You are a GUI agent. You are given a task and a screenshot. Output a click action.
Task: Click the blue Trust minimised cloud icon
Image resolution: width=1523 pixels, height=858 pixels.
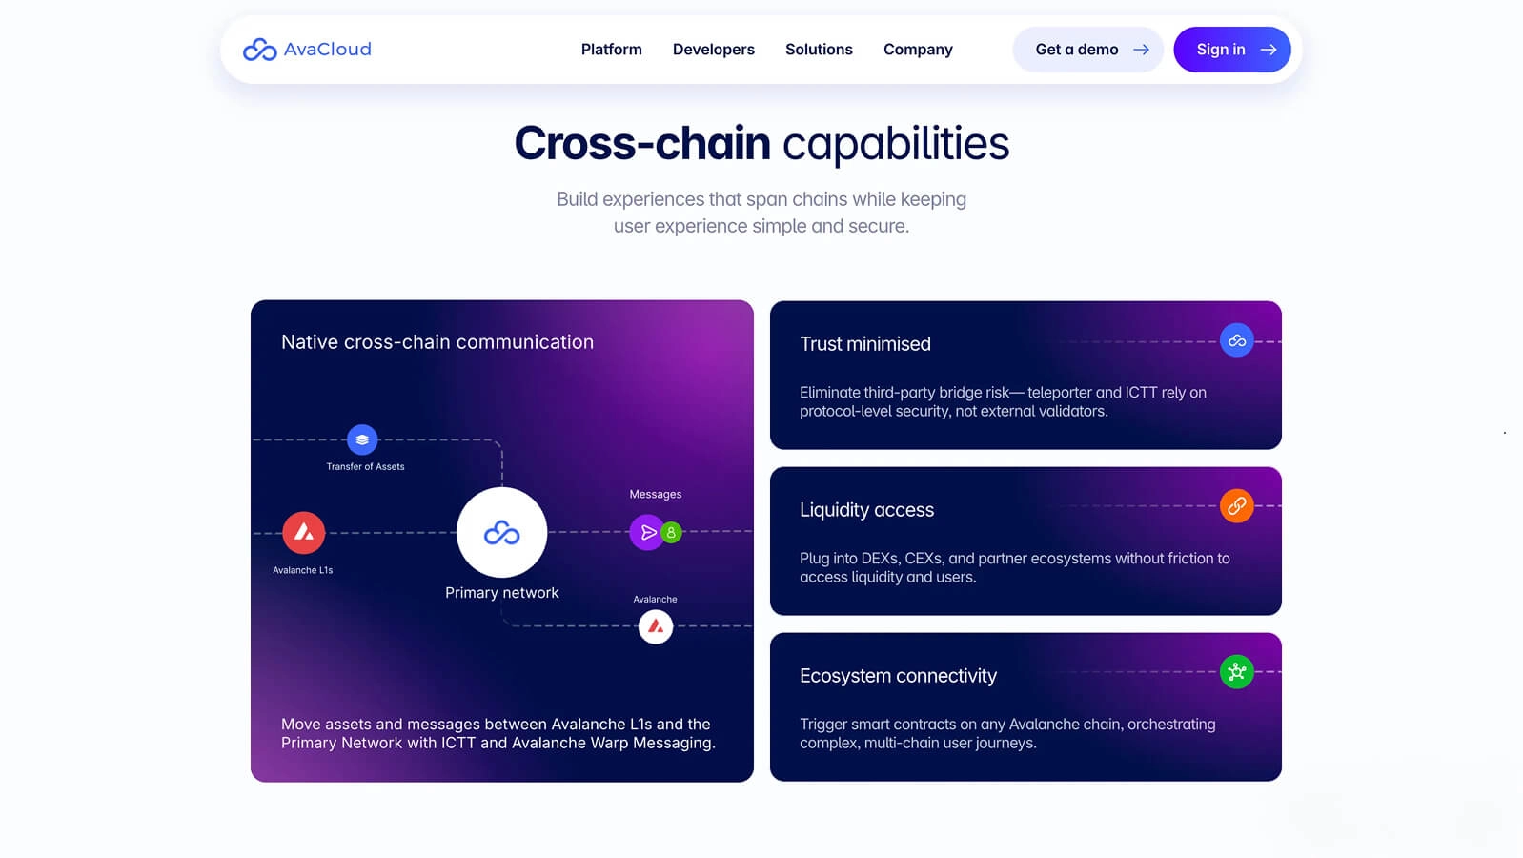[x=1236, y=340]
